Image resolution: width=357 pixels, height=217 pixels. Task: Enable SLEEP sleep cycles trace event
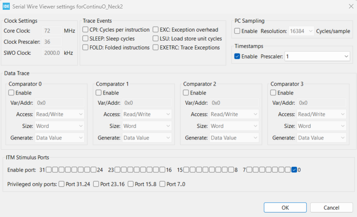[86, 39]
